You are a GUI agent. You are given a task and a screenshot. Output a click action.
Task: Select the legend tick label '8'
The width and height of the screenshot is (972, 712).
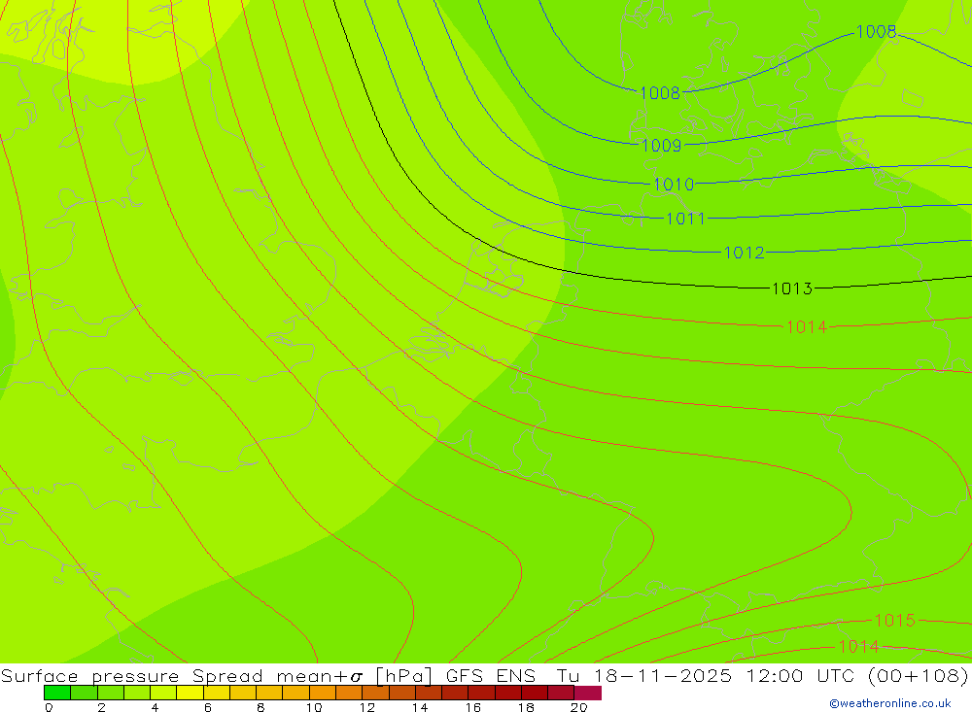[260, 707]
